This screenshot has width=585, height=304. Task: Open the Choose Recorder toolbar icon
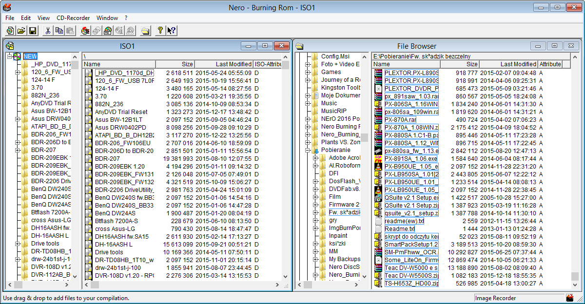[x=108, y=31]
